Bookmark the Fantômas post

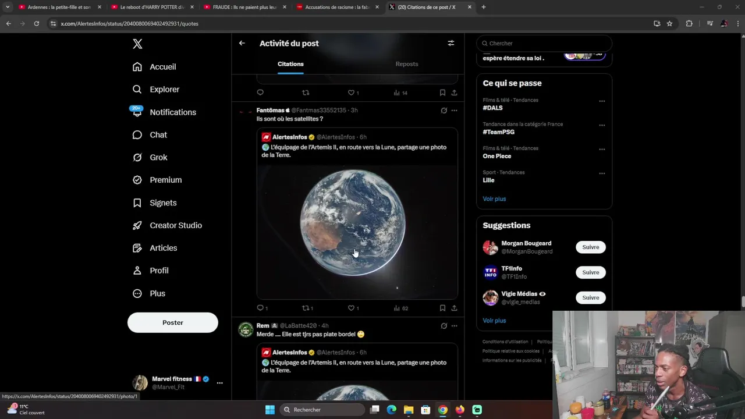pyautogui.click(x=442, y=308)
